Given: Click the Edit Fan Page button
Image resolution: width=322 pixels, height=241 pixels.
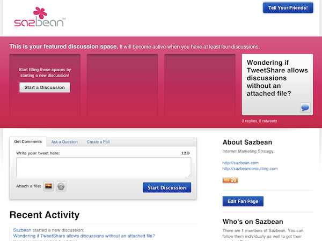Looking at the screenshot, I should tap(243, 201).
